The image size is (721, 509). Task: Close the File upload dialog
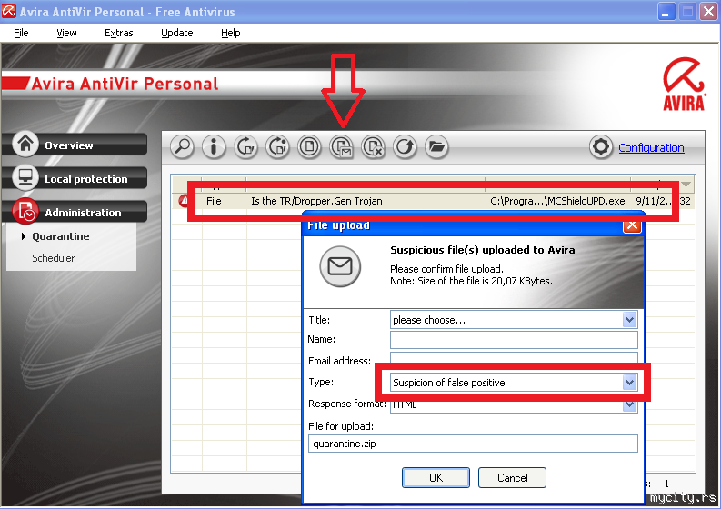(x=632, y=225)
